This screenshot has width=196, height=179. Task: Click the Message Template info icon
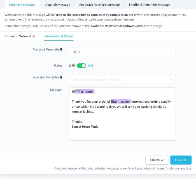pyautogui.click(x=61, y=49)
